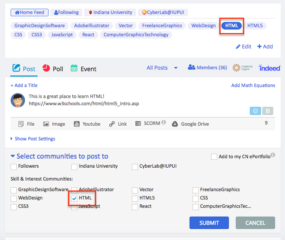Select the FreelanceGraphics community tag
This screenshot has height=240, width=285.
pyautogui.click(x=162, y=26)
